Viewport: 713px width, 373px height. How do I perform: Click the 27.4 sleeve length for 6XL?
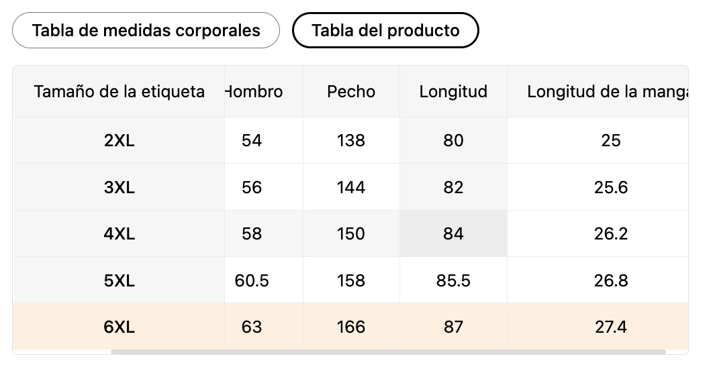(x=611, y=327)
